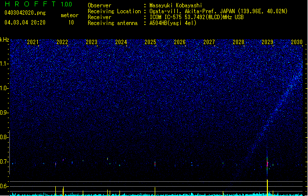This screenshot has width=308, height=196.
Task: Click the 2029 time axis label
Action: tap(267, 42)
